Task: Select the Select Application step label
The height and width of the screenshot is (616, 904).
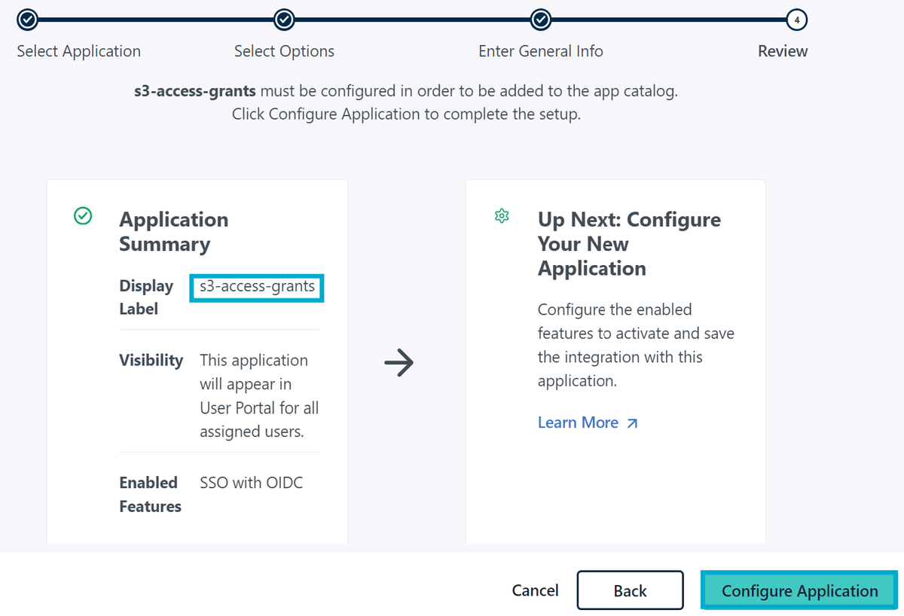Action: [x=78, y=51]
